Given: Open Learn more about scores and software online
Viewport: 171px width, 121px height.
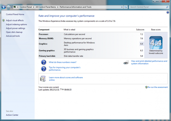Looking at the screenshot, I should pos(66,79).
